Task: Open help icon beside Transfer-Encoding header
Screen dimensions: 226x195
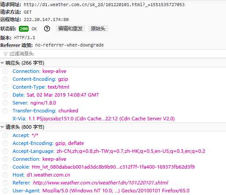Action: coord(5,111)
